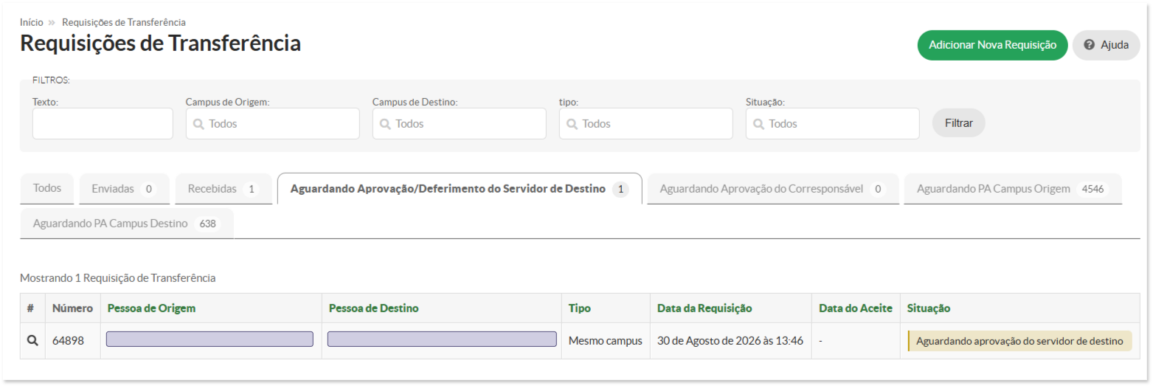Viewport: 1153px width, 386px height.
Task: Click the question mark icon beside Ajuda
Action: [x=1089, y=45]
